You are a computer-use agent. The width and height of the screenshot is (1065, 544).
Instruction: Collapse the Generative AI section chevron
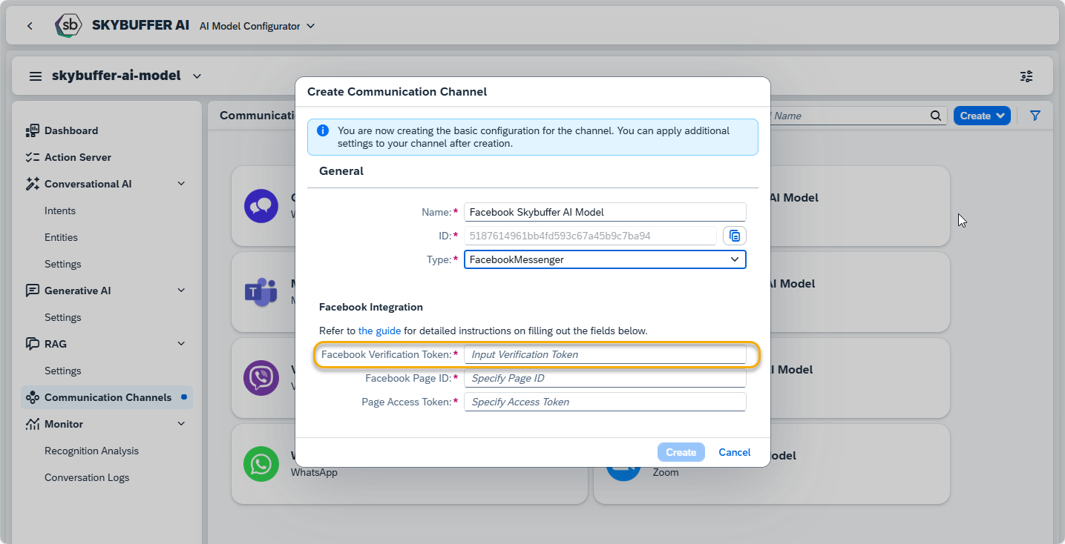coord(181,291)
